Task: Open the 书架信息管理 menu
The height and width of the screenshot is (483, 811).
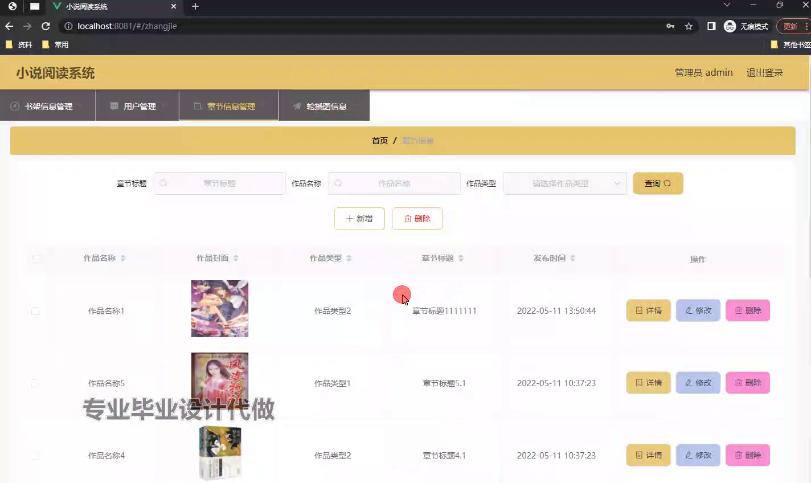Action: click(48, 106)
